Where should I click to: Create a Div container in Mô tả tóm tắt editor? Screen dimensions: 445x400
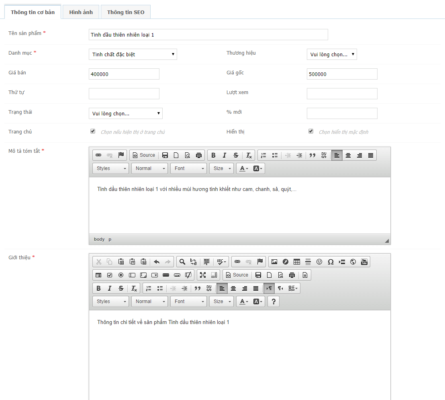click(x=324, y=155)
